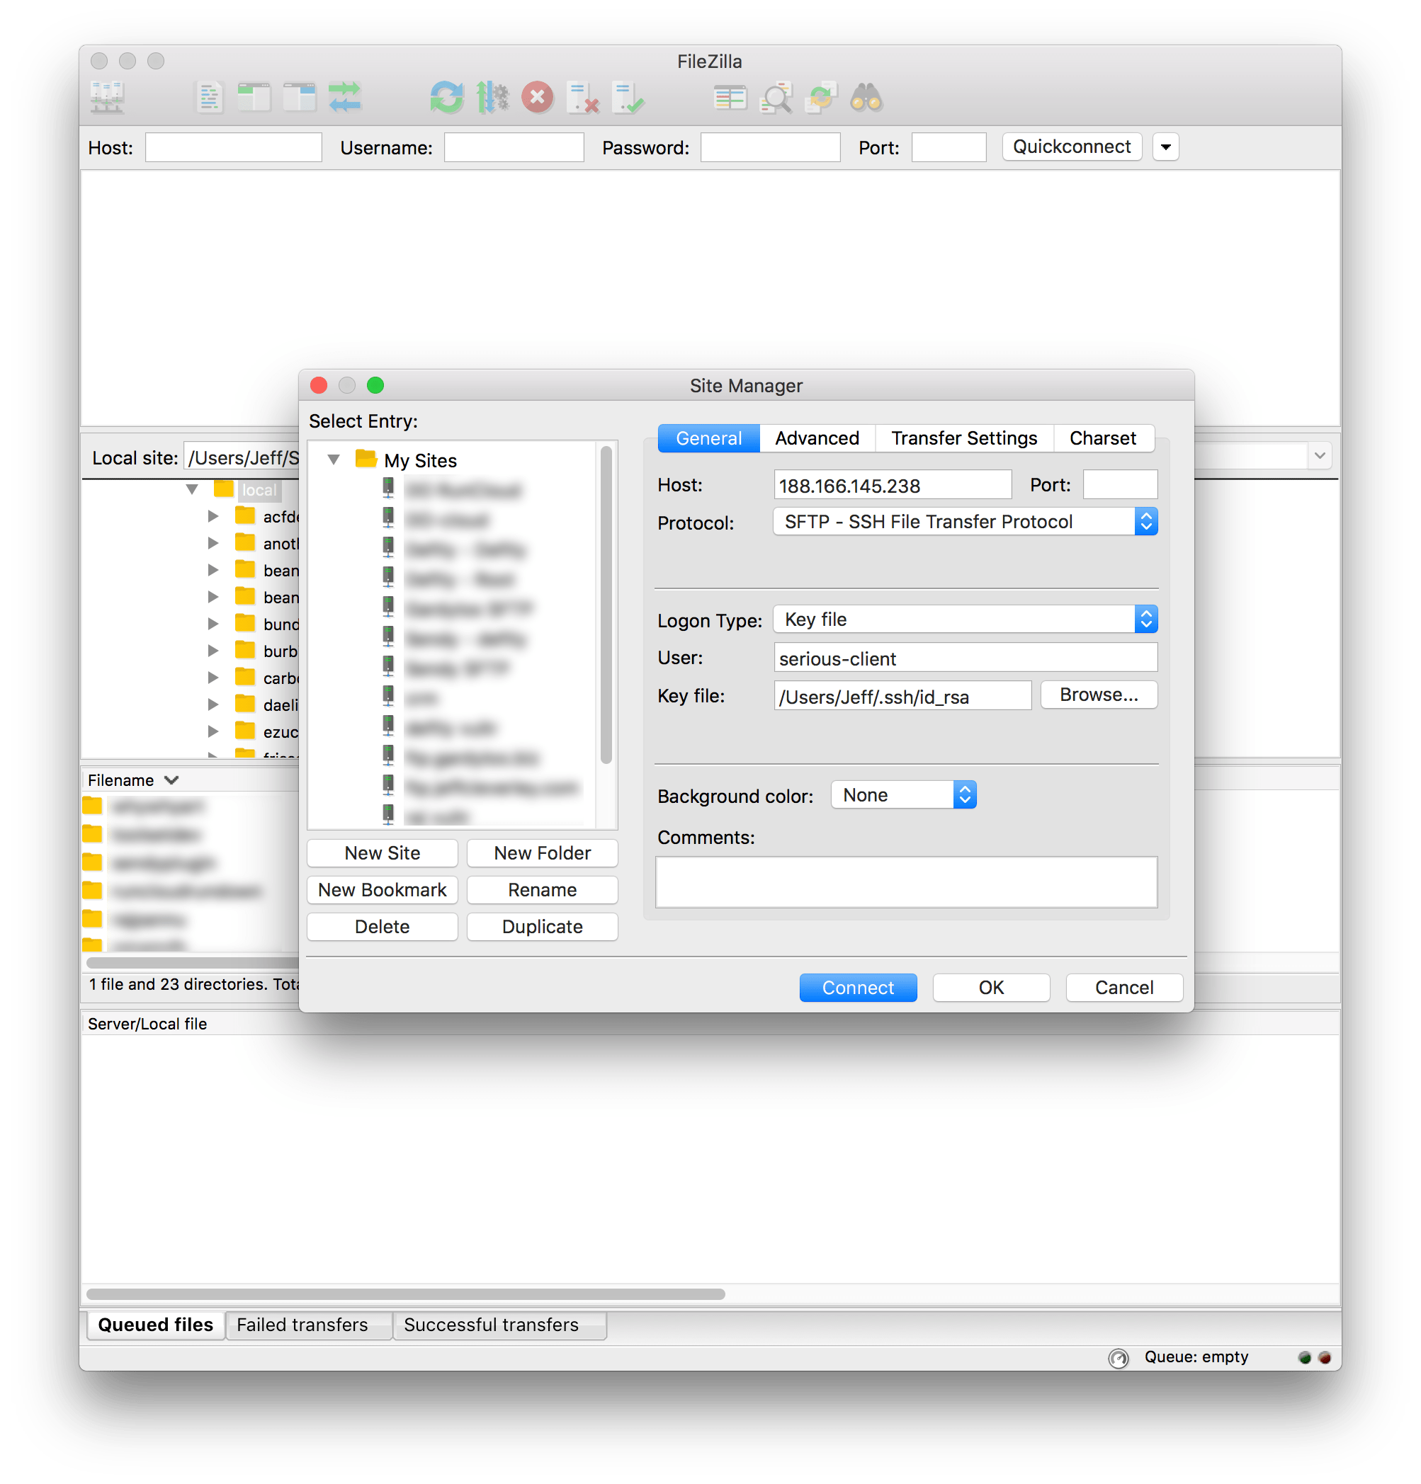Click the Disconnect from server icon
This screenshot has height=1484, width=1421.
(x=583, y=98)
